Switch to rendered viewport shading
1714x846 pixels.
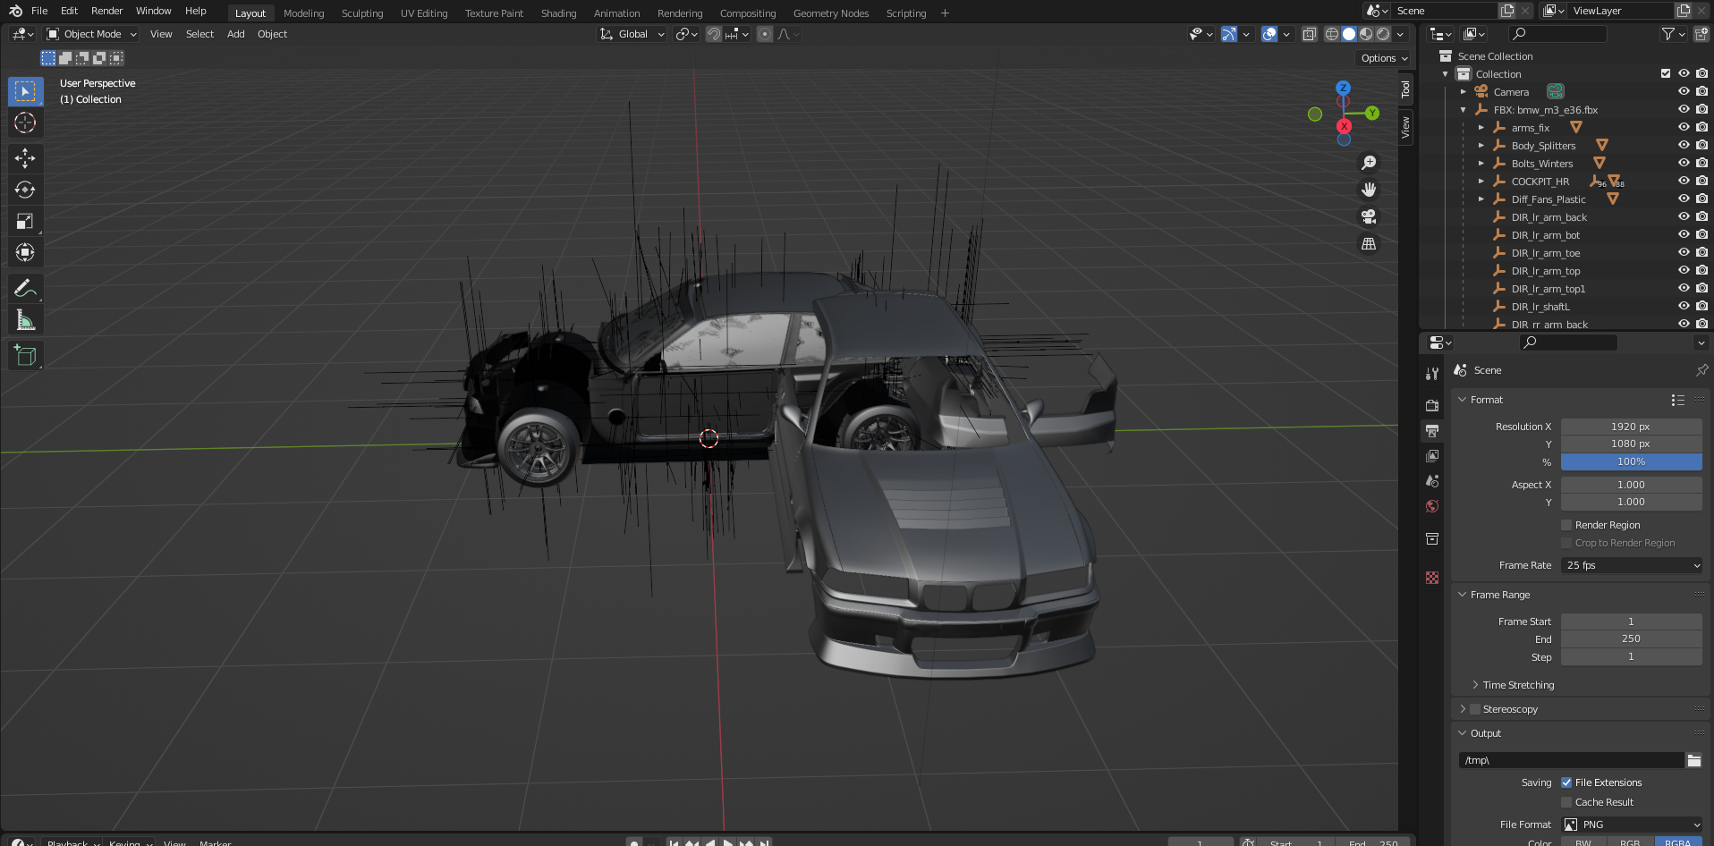[1383, 34]
